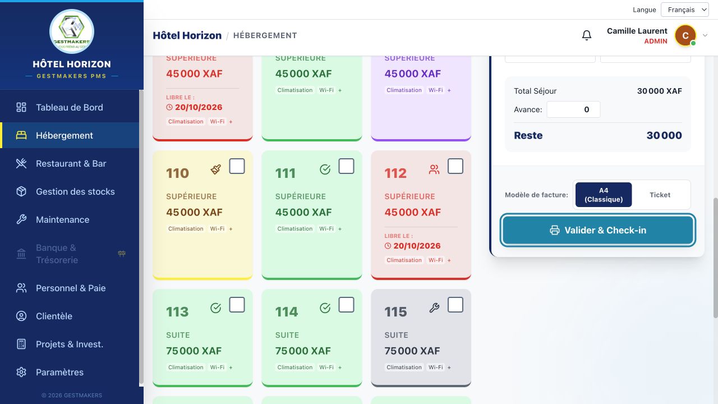This screenshot has width=718, height=404.
Task: Click the Clientèle user icon
Action: pos(21,316)
